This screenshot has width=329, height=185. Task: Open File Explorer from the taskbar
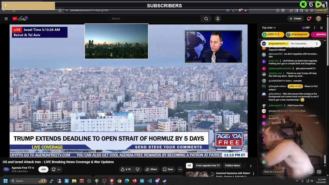[x=74, y=181]
